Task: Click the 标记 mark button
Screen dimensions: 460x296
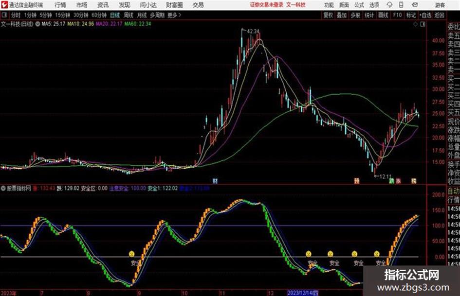Action: 411,15
